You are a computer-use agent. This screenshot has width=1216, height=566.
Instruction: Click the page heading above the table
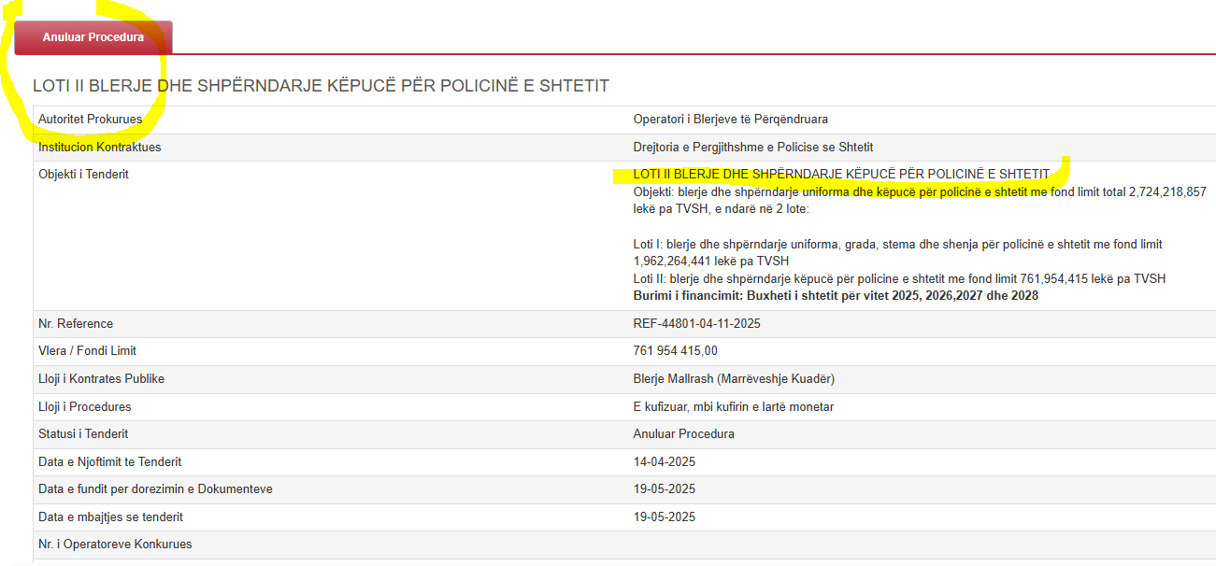pyautogui.click(x=321, y=86)
